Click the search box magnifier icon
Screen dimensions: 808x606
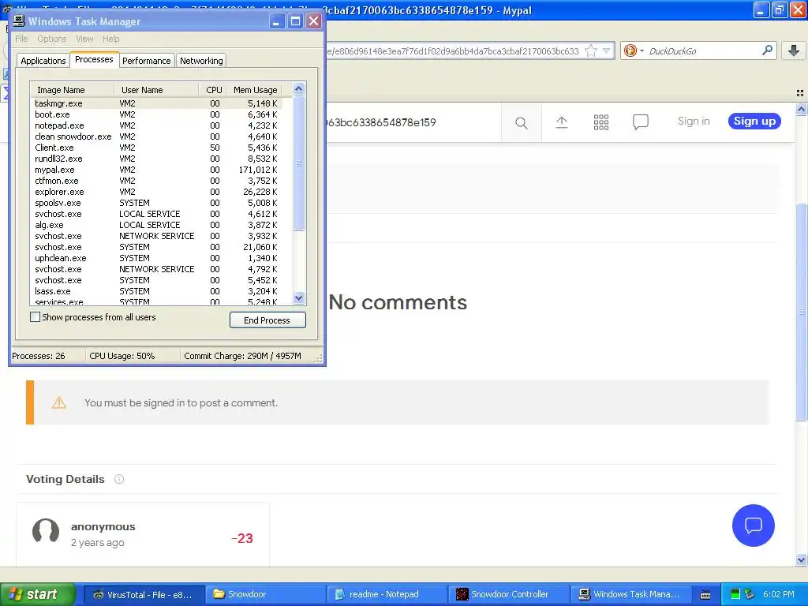[x=767, y=50]
